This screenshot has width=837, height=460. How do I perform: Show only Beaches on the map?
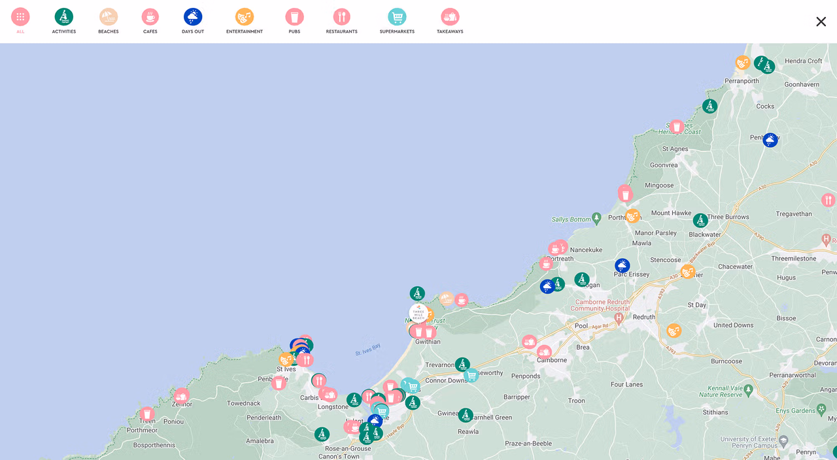click(x=109, y=18)
